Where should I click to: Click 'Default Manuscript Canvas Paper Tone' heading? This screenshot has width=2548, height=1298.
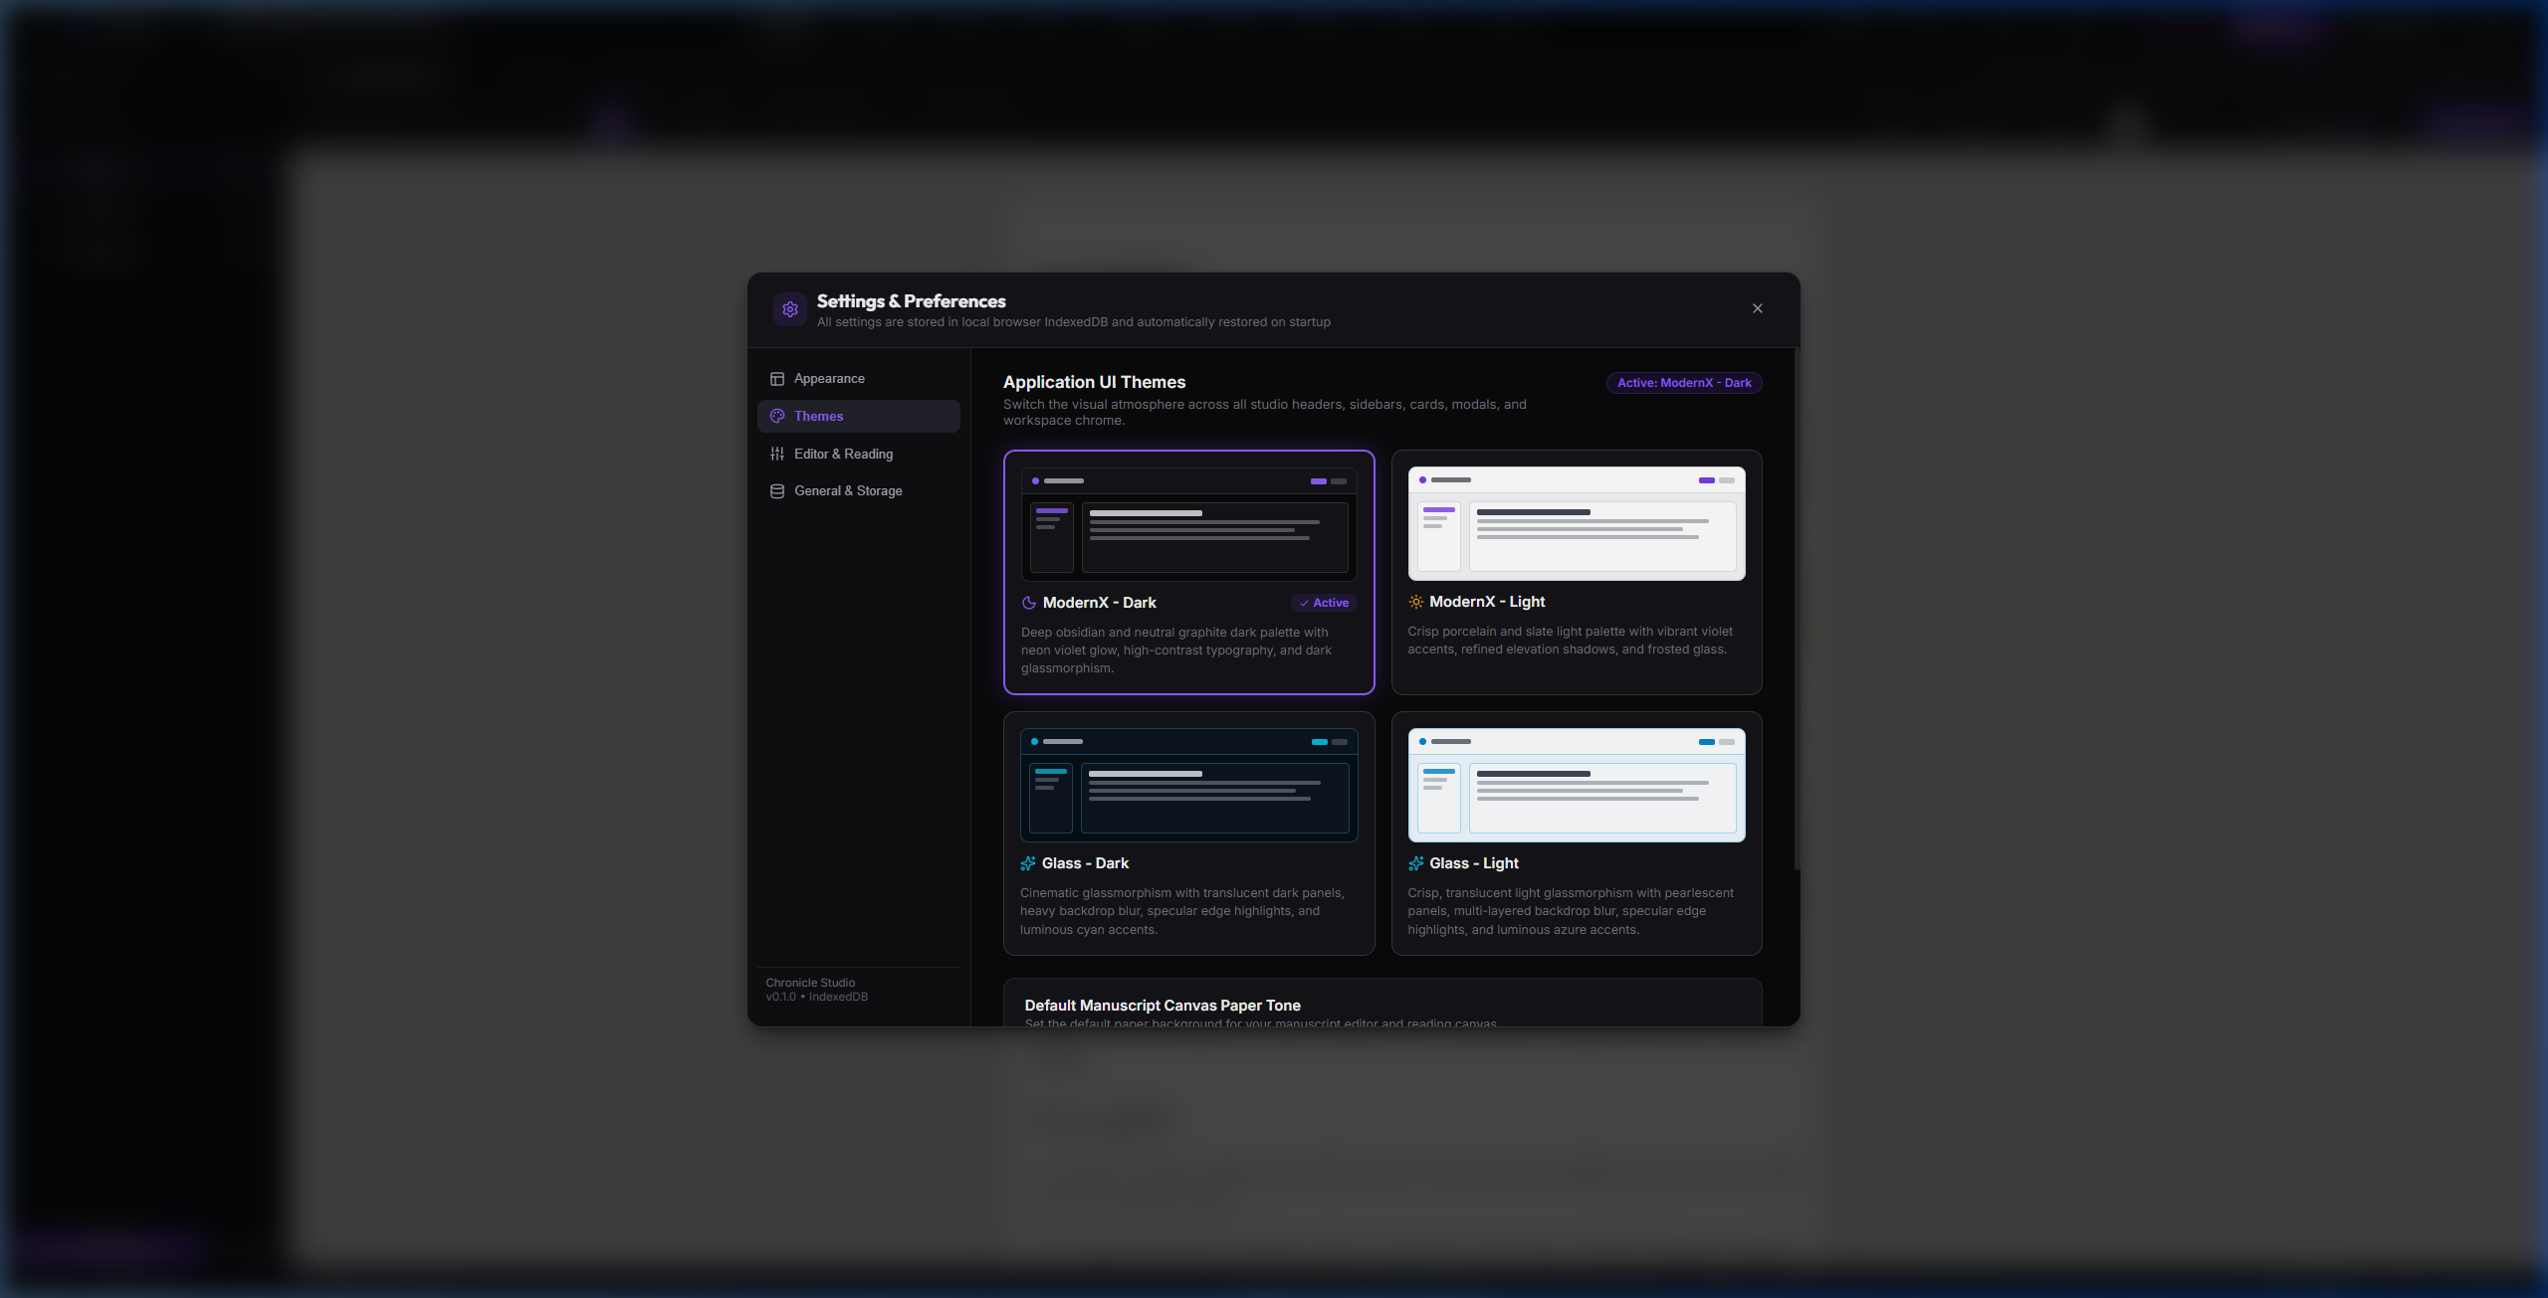[x=1163, y=1006]
